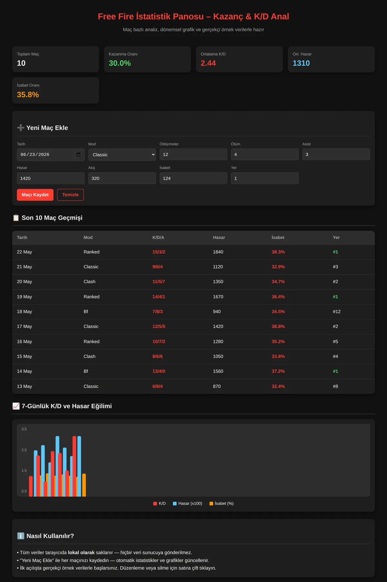
Task: Click the İsabet input with 124
Action: (x=193, y=178)
